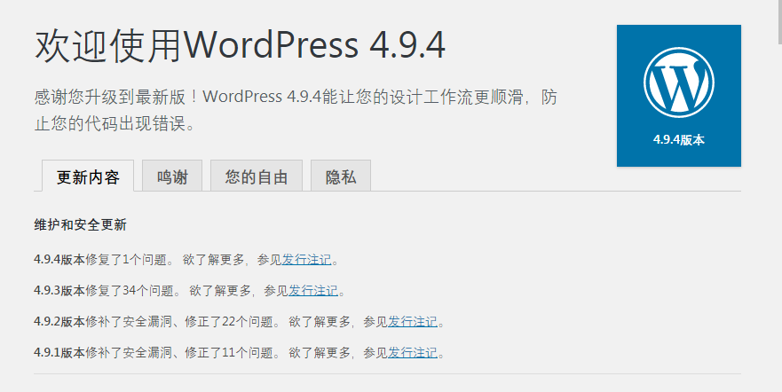Click the 维护和安全更新 subheading
Screen dimensions: 782x392
80,224
